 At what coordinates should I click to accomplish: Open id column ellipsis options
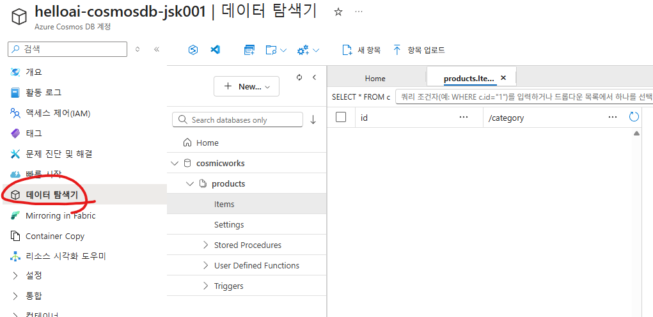[x=463, y=118]
